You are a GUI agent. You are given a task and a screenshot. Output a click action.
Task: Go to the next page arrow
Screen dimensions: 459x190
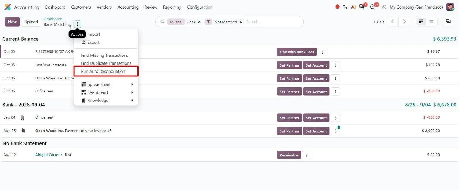[404, 21]
